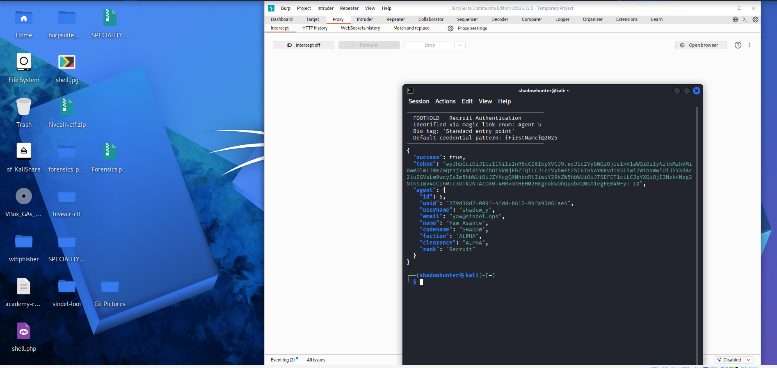
Task: Select the SPECIALITY… folder above sindel-loot
Action: [x=67, y=241]
